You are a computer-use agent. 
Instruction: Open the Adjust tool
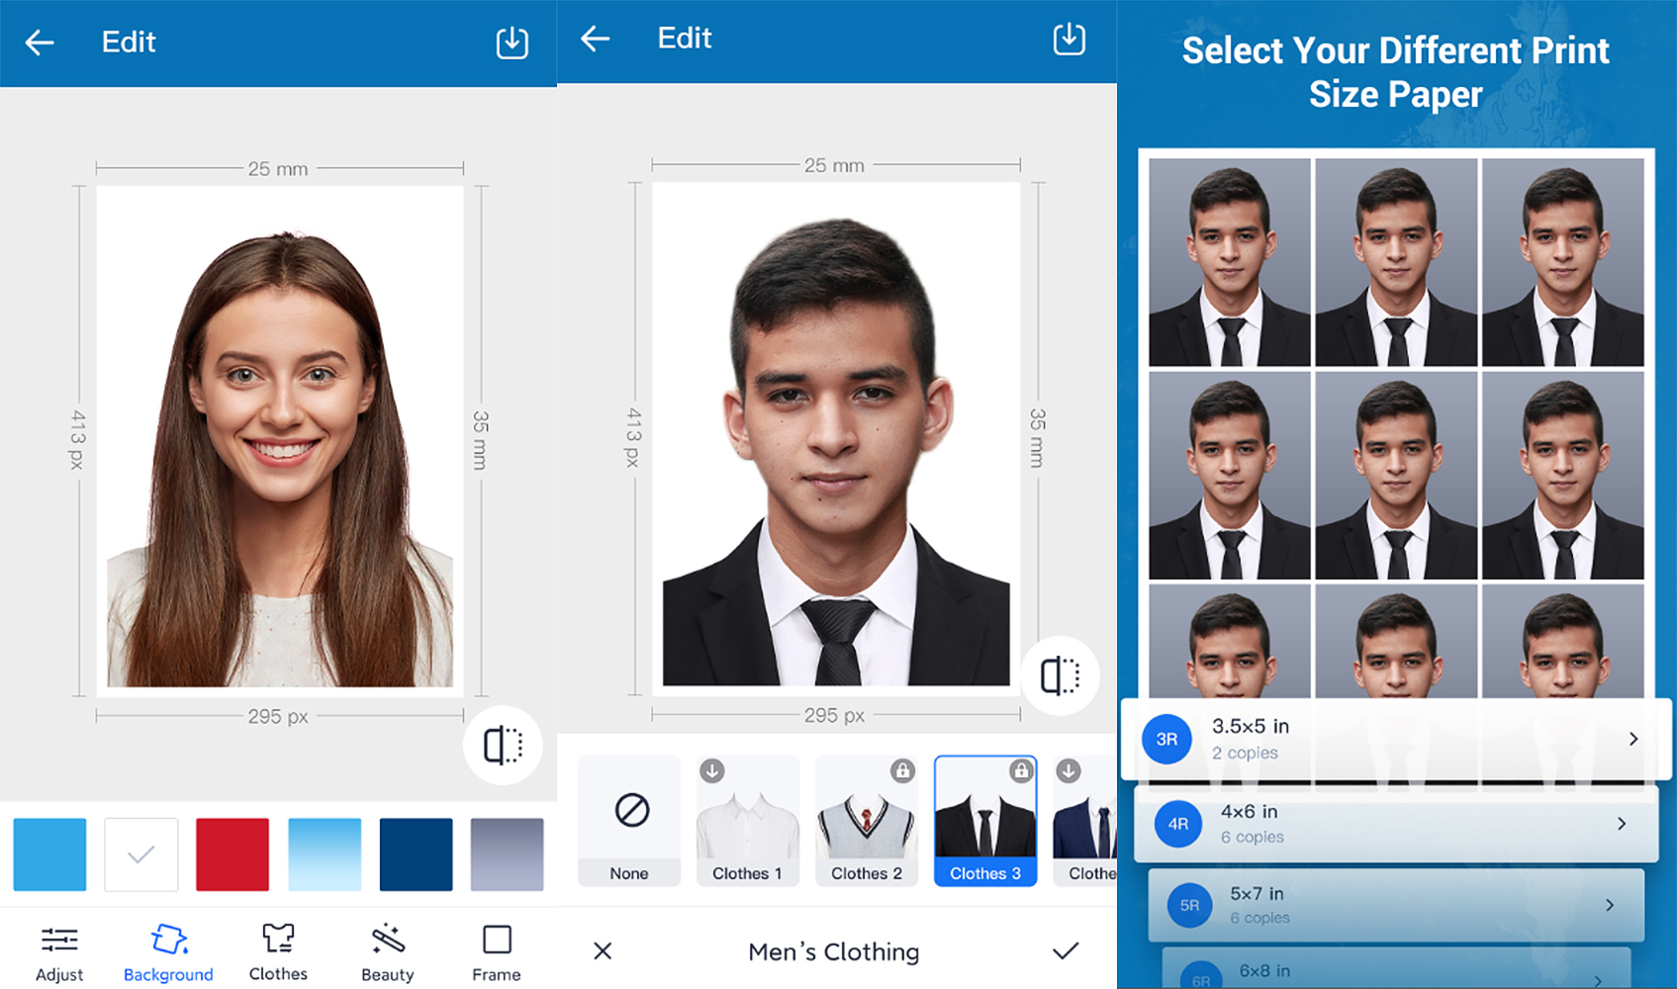click(x=59, y=953)
